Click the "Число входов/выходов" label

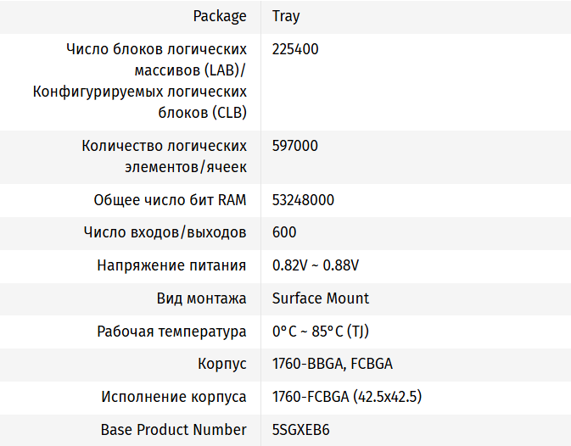point(165,232)
